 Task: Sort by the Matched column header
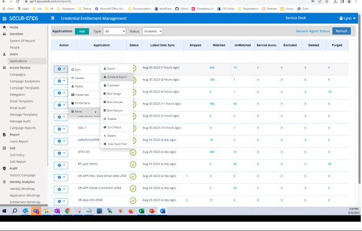point(219,45)
